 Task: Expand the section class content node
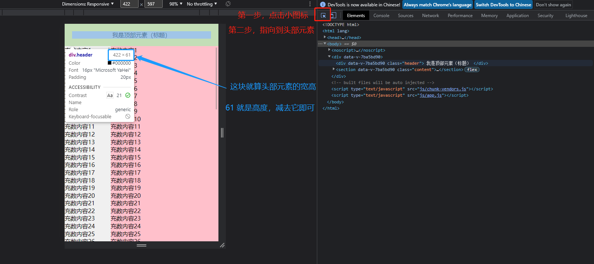[334, 69]
